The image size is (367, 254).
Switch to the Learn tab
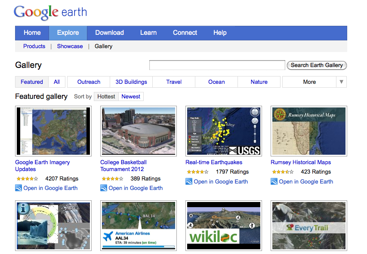[148, 33]
